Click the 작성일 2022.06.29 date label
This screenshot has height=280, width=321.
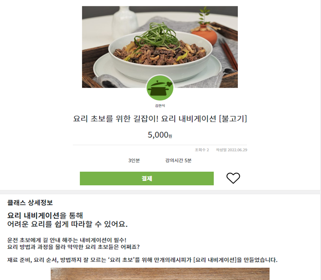pos(231,150)
